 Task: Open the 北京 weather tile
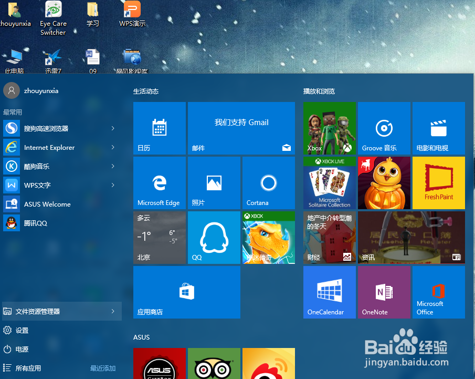[x=160, y=238]
